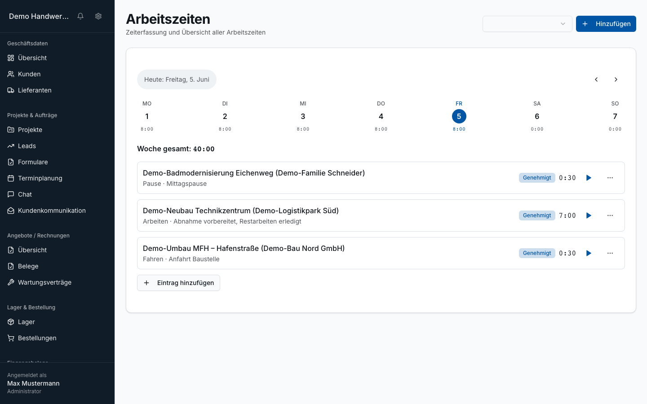The height and width of the screenshot is (404, 647).
Task: Click the Belege receipt icon
Action: (11, 266)
